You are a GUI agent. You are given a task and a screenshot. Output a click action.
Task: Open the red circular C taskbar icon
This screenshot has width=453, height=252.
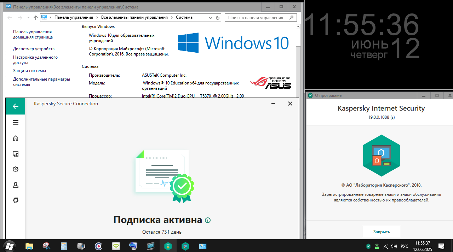[x=98, y=246]
